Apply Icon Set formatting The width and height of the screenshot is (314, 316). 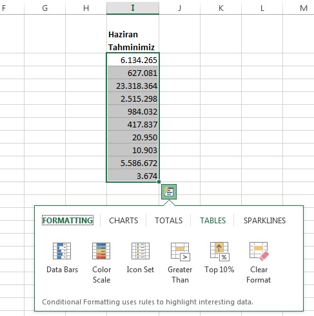(x=141, y=257)
